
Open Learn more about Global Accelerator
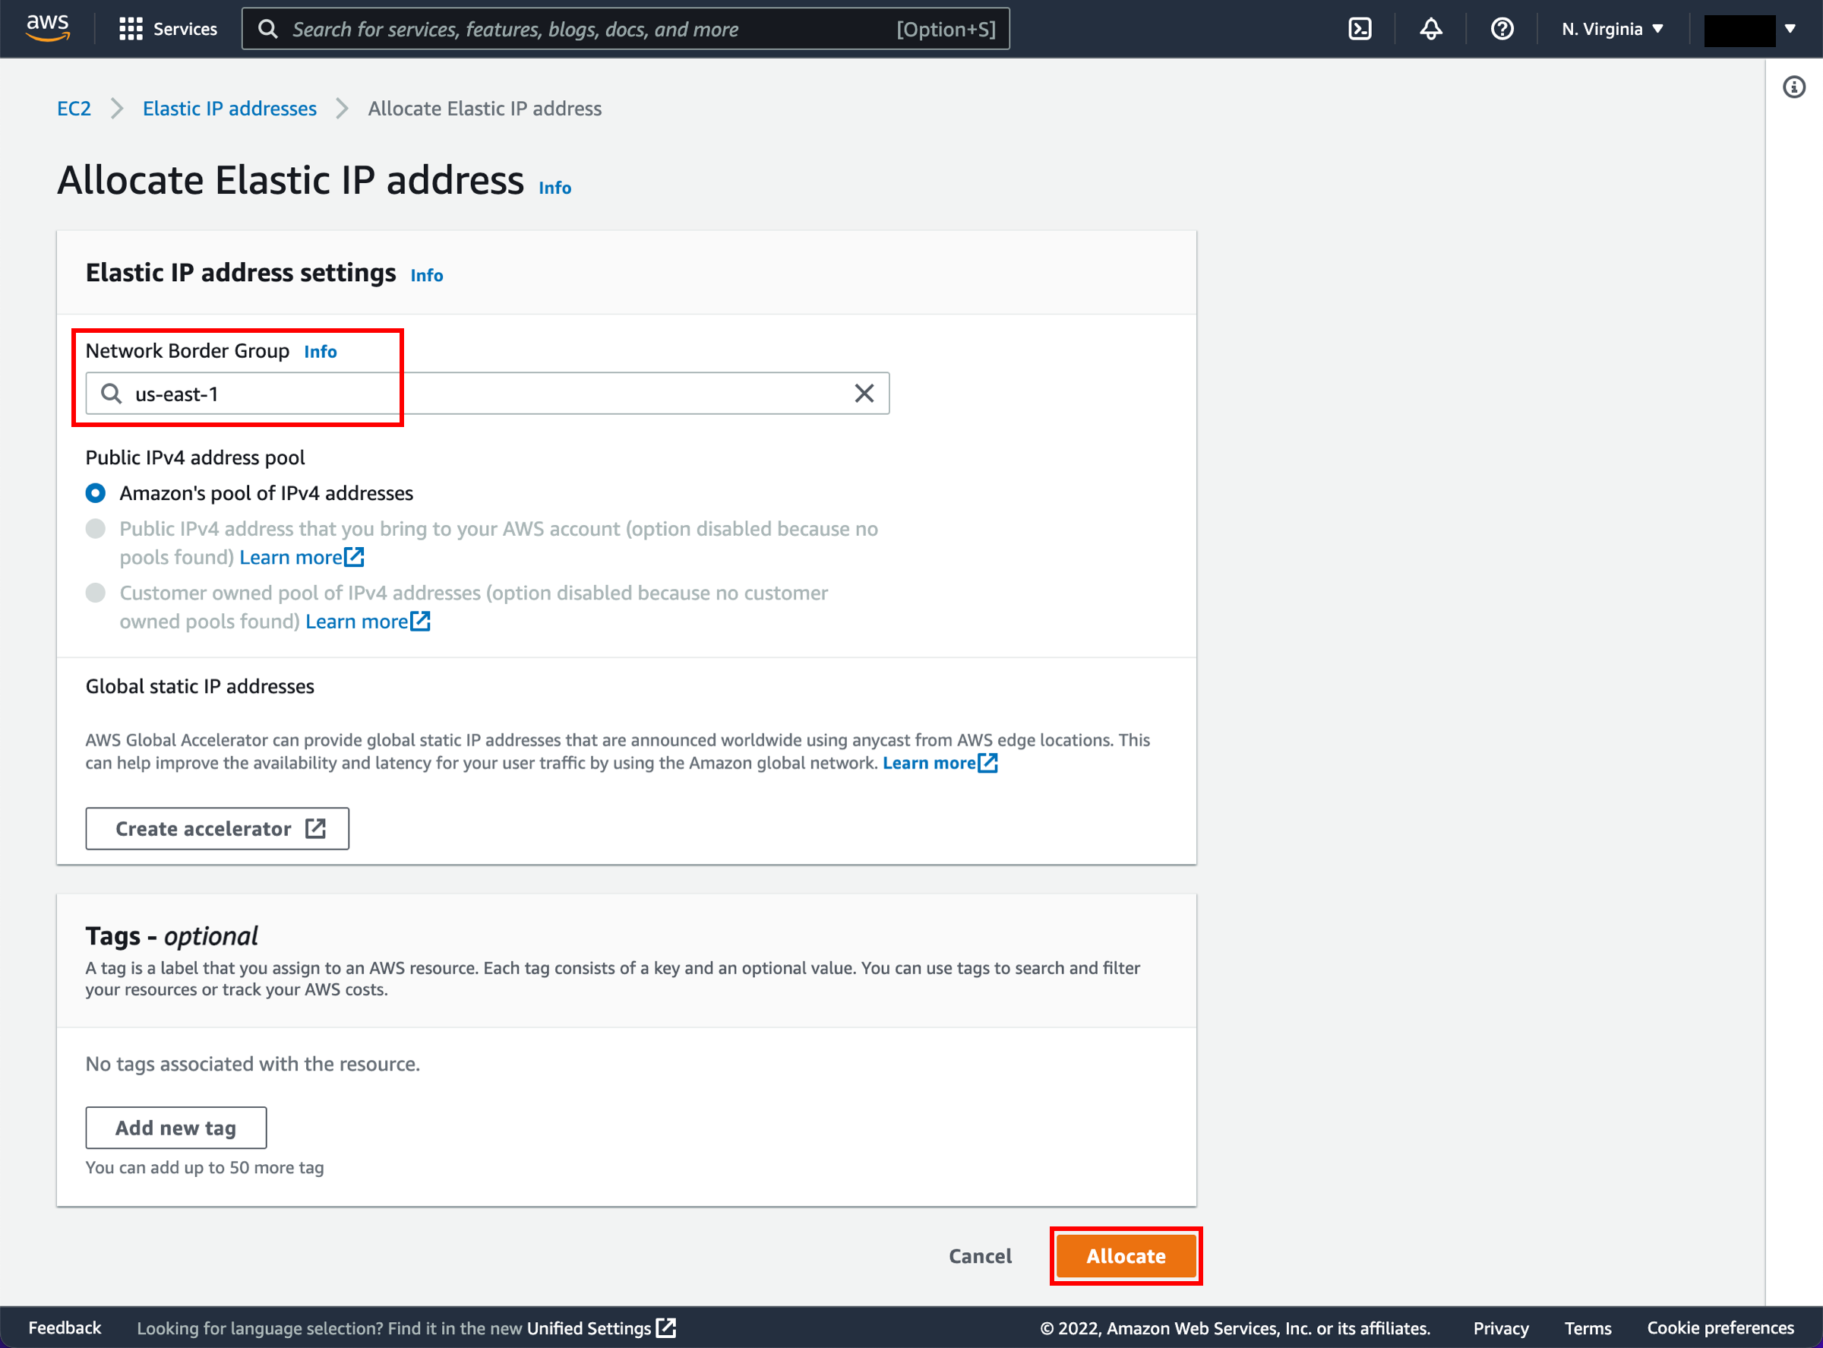(x=940, y=763)
